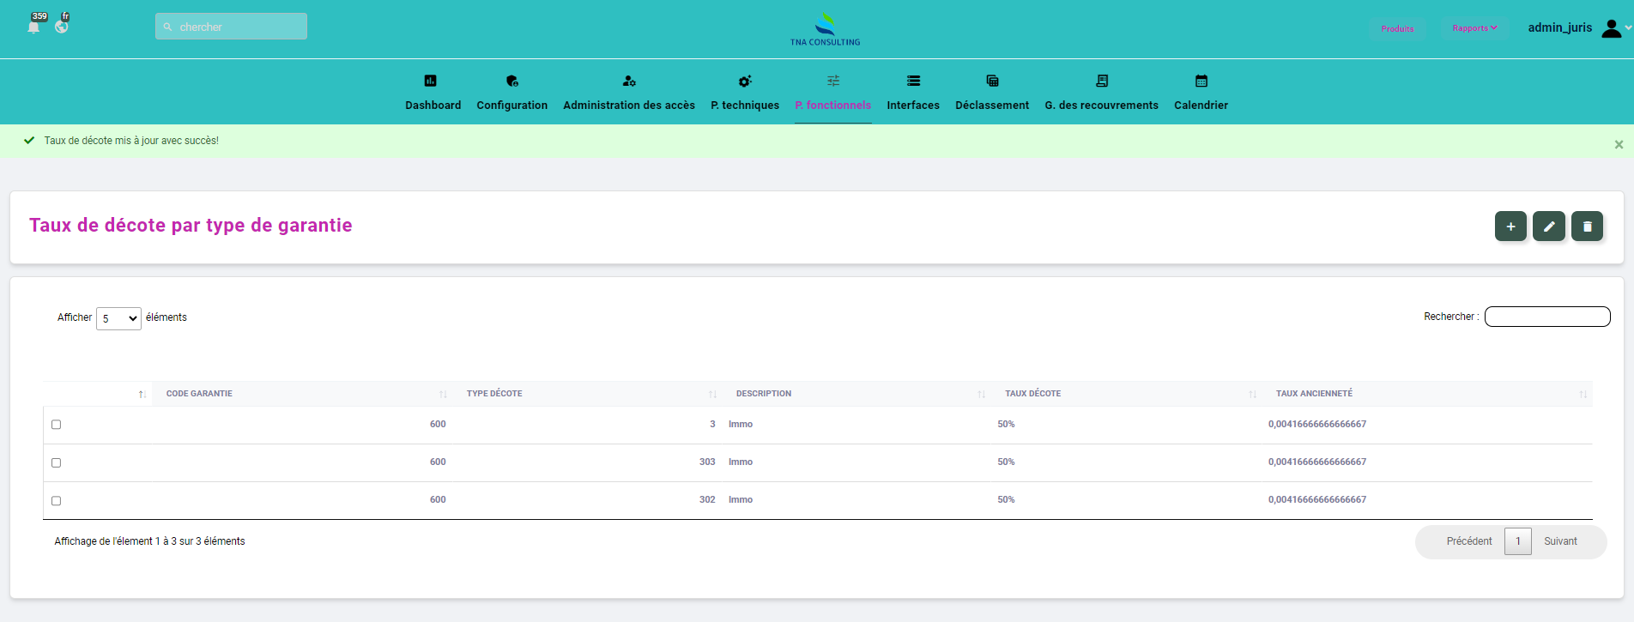1634x622 pixels.
Task: Open the language globe icon
Action: tap(62, 27)
